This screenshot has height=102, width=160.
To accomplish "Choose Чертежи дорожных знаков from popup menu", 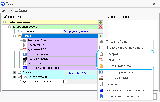I will tap(125, 90).
